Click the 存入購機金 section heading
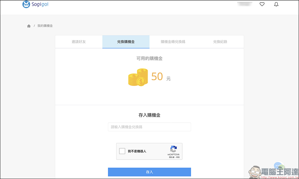Screen dimensions: 299x179 (x=149, y=115)
